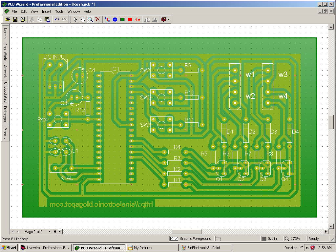This screenshot has height=252, width=336.
Task: Select the circular pad placement tool
Action: point(115,19)
